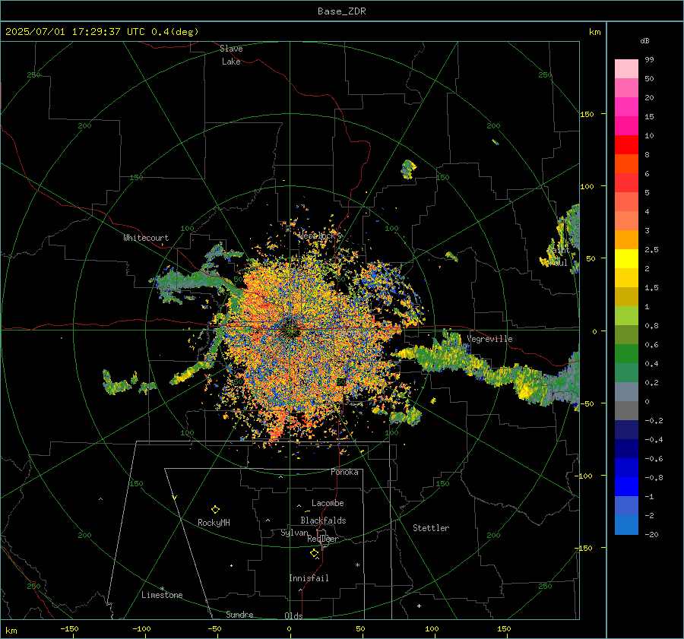Click the Stettler city label

point(431,528)
